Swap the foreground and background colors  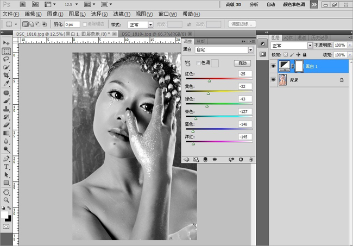click(x=9, y=208)
